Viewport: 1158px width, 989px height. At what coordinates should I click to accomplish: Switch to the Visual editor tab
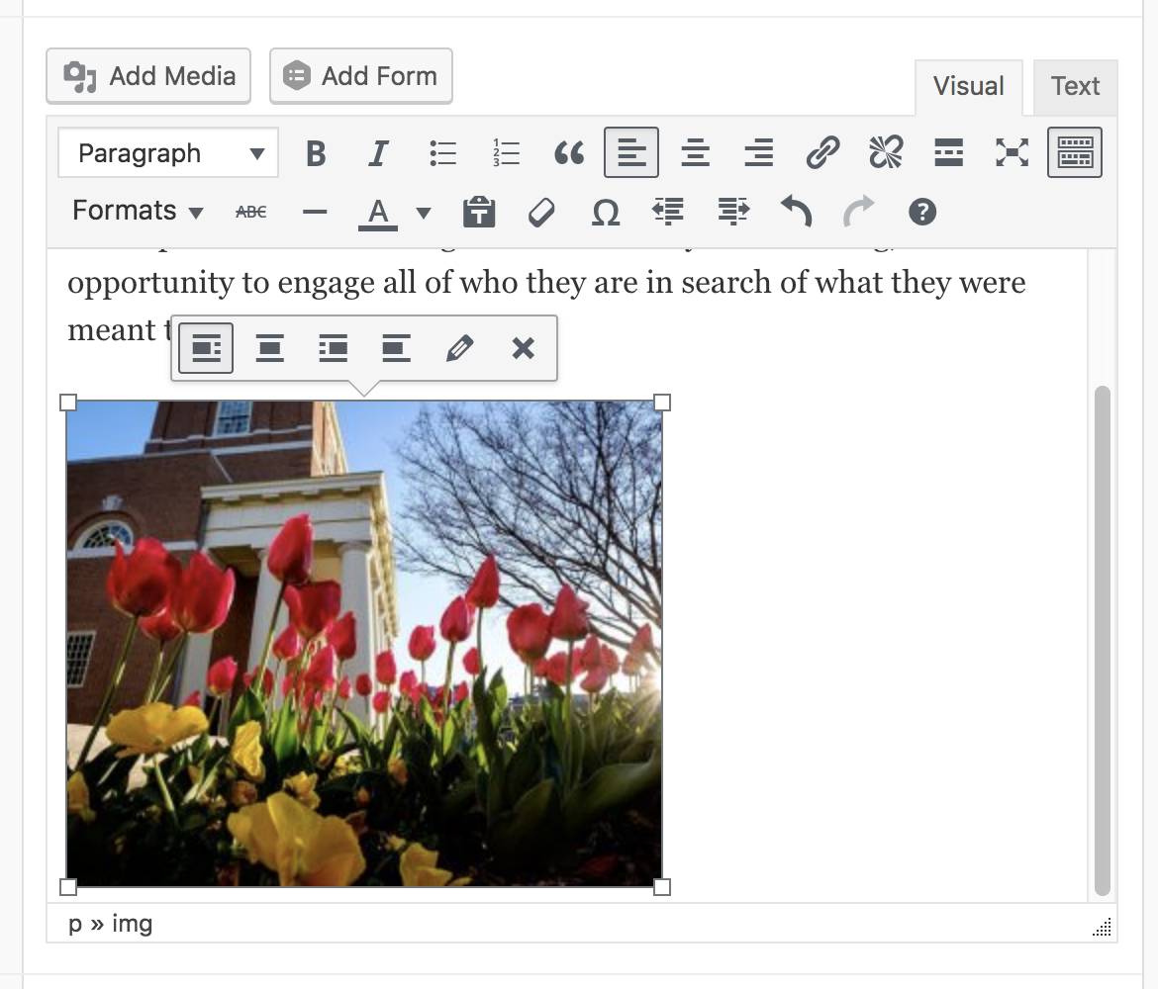click(968, 87)
